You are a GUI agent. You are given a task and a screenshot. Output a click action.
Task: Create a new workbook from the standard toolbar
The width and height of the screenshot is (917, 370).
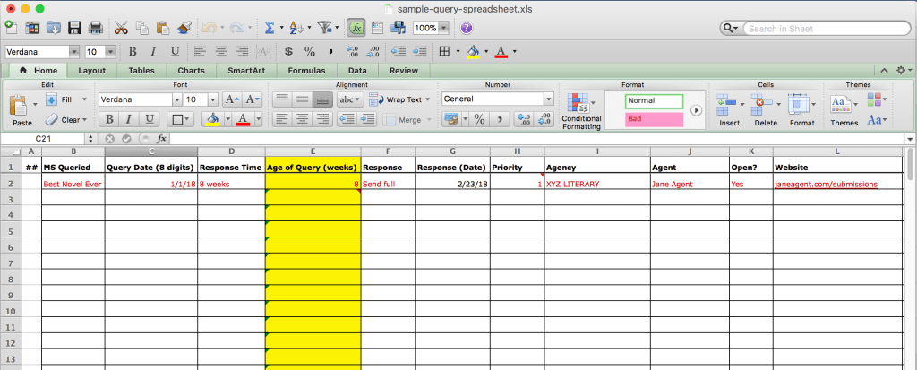pyautogui.click(x=11, y=28)
